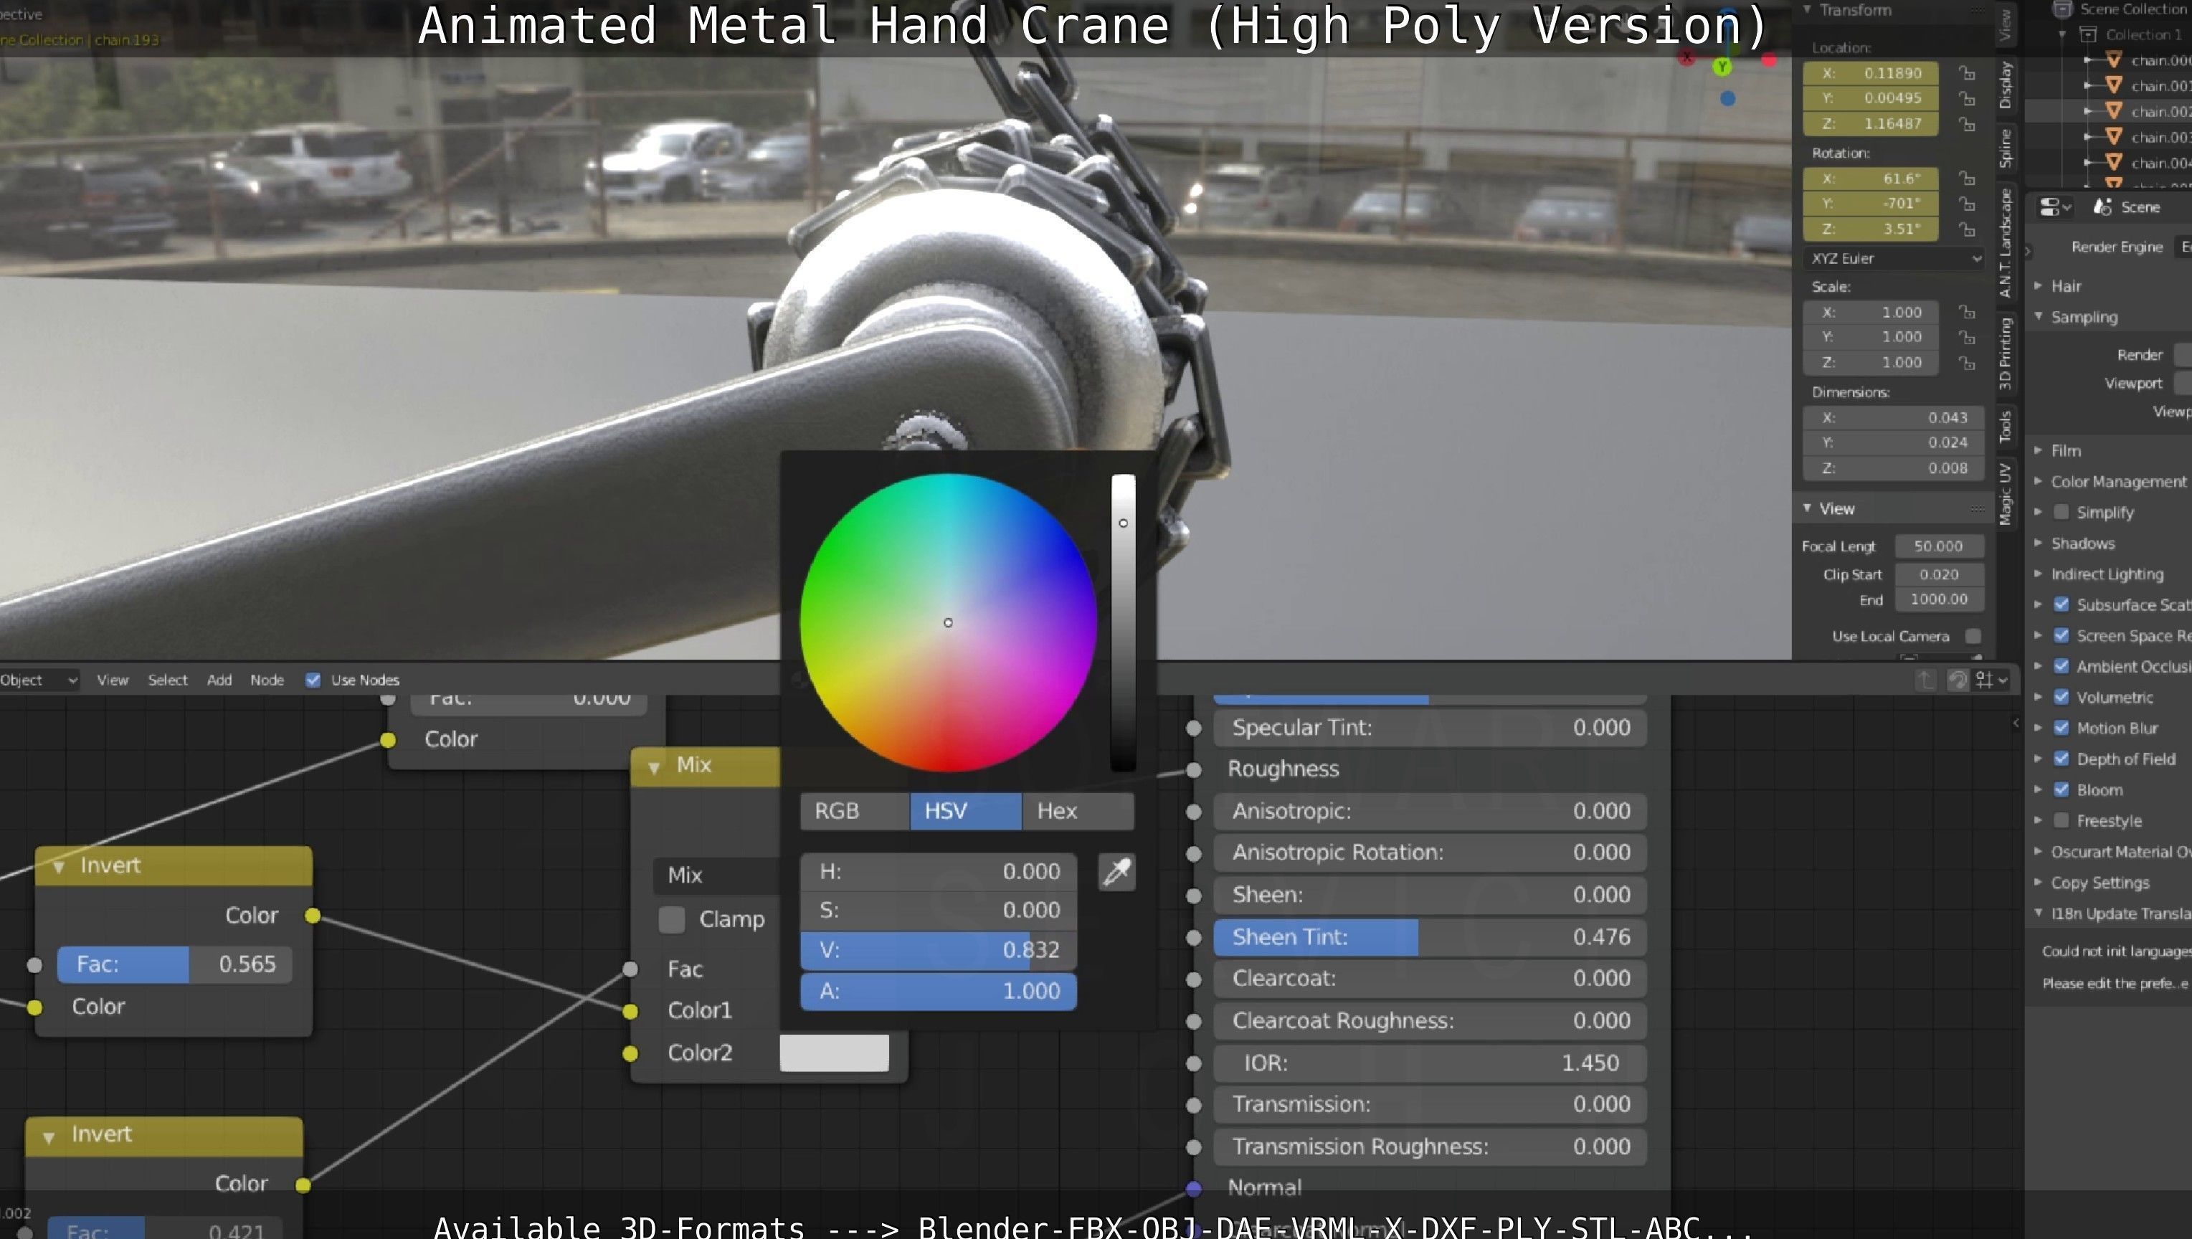
Task: Click the color wheel hue picker
Action: coord(948,623)
